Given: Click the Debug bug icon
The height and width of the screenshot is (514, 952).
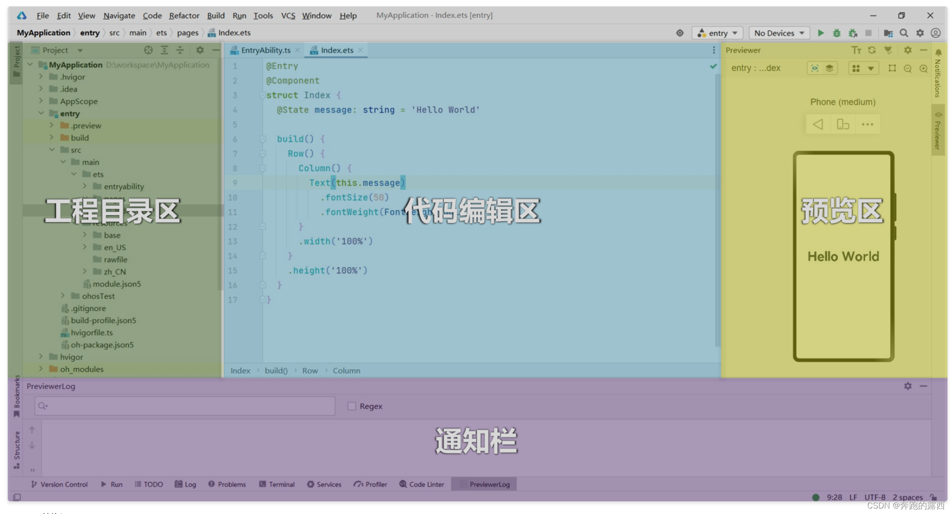Looking at the screenshot, I should point(837,33).
